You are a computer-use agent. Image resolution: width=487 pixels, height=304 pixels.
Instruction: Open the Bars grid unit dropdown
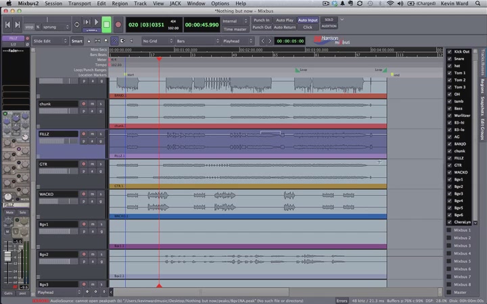(198, 41)
